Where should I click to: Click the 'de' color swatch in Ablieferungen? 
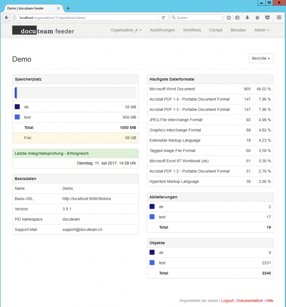pyautogui.click(x=152, y=207)
